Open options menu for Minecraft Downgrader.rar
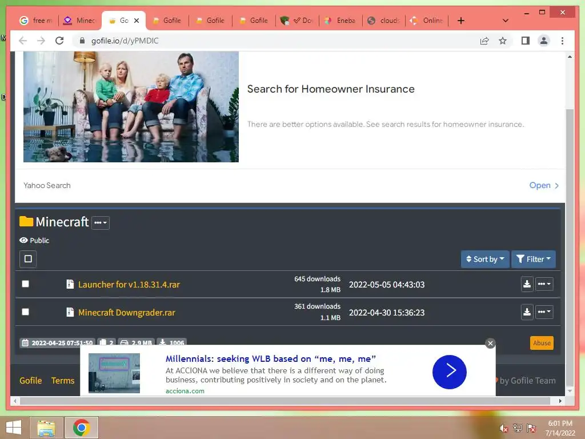Viewport: 585px width, 439px height. [x=544, y=312]
